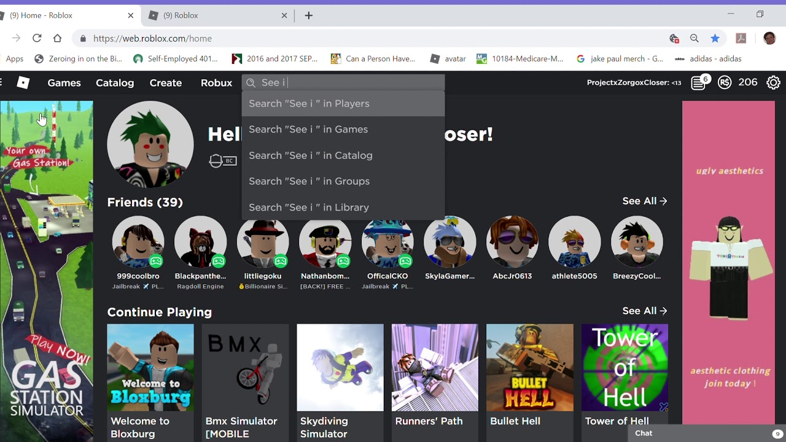786x442 pixels.
Task: Click the Gas Station Simulator ad
Action: pyautogui.click(x=47, y=271)
